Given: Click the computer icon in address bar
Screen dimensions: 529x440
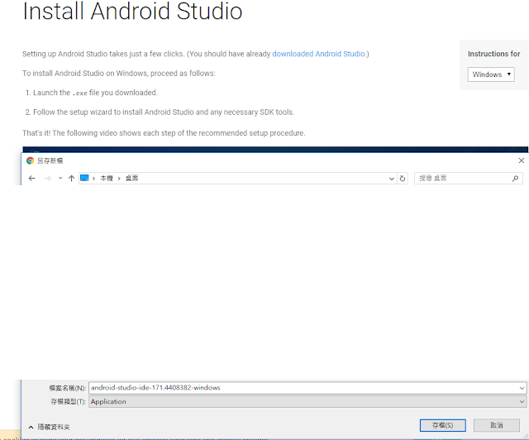Looking at the screenshot, I should (84, 178).
